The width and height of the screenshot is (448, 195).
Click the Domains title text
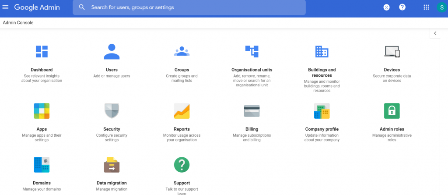tap(42, 183)
